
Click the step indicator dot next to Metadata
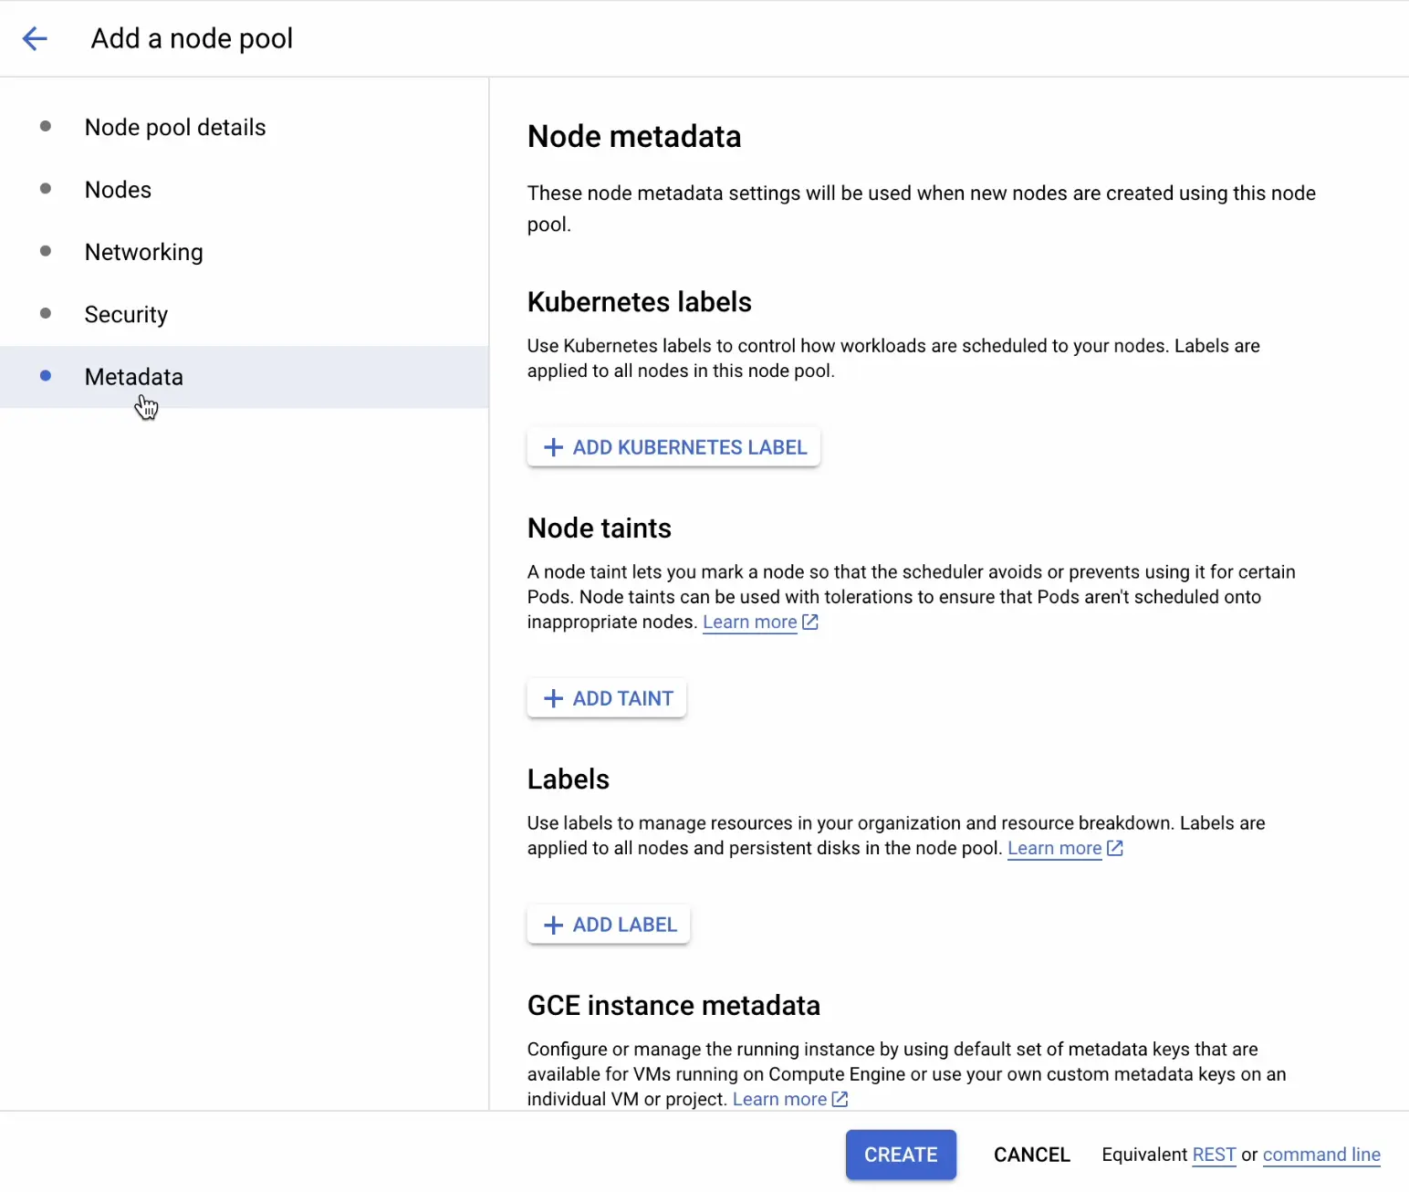click(x=45, y=376)
